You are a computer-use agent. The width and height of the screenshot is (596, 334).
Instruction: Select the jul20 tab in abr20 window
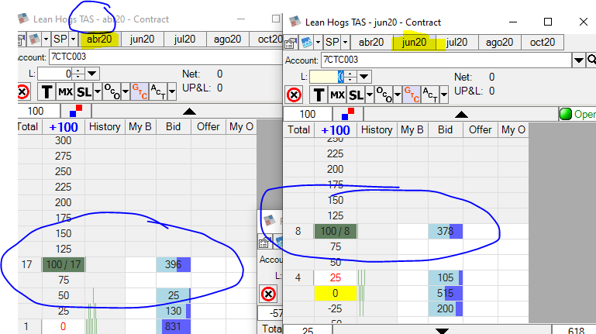coord(184,40)
